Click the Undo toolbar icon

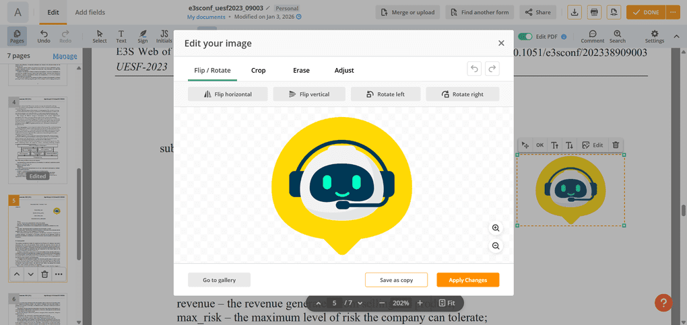point(44,36)
